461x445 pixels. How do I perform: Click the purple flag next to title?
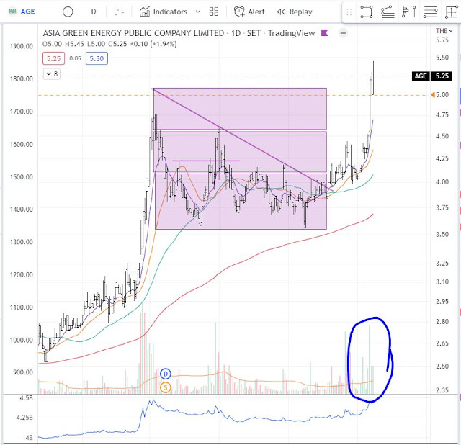click(325, 32)
